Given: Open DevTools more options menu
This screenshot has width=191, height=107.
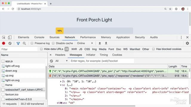Looking at the screenshot, I should pyautogui.click(x=181, y=37).
